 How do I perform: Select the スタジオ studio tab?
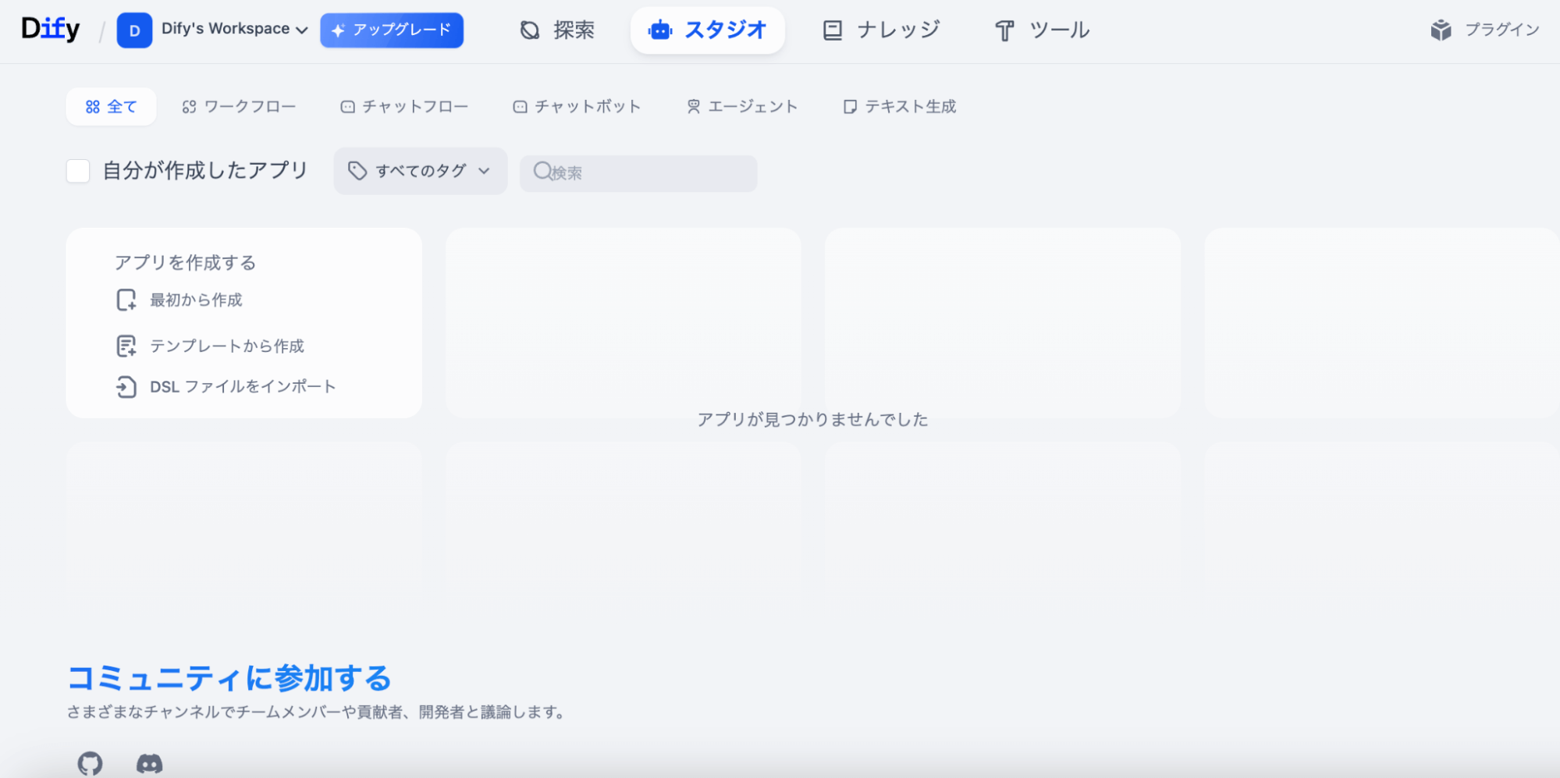point(707,30)
